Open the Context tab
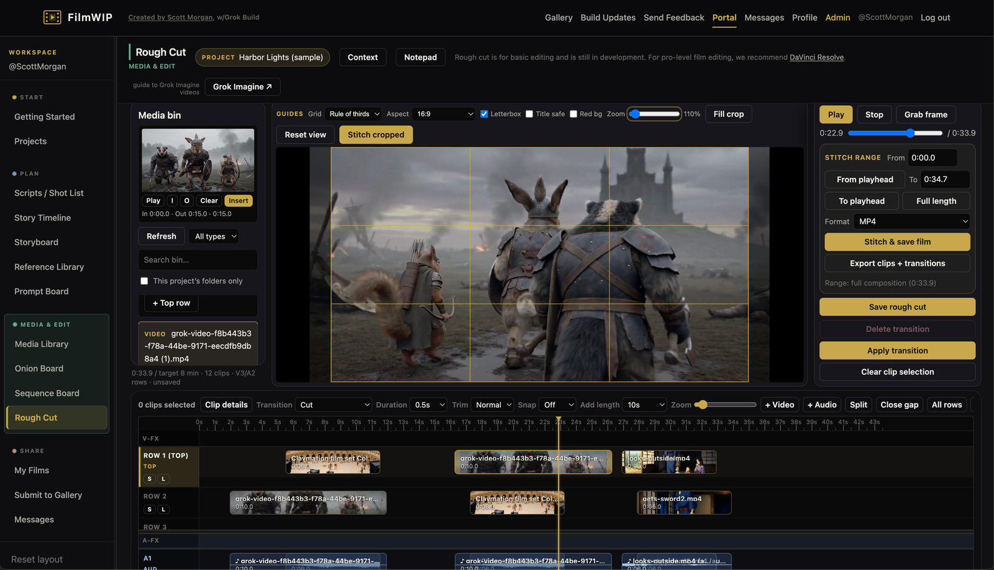 point(363,57)
